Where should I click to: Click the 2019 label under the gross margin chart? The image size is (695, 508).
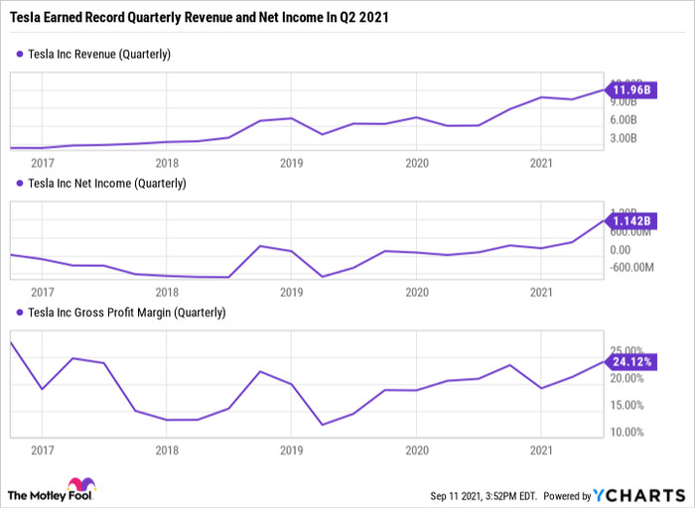[292, 450]
